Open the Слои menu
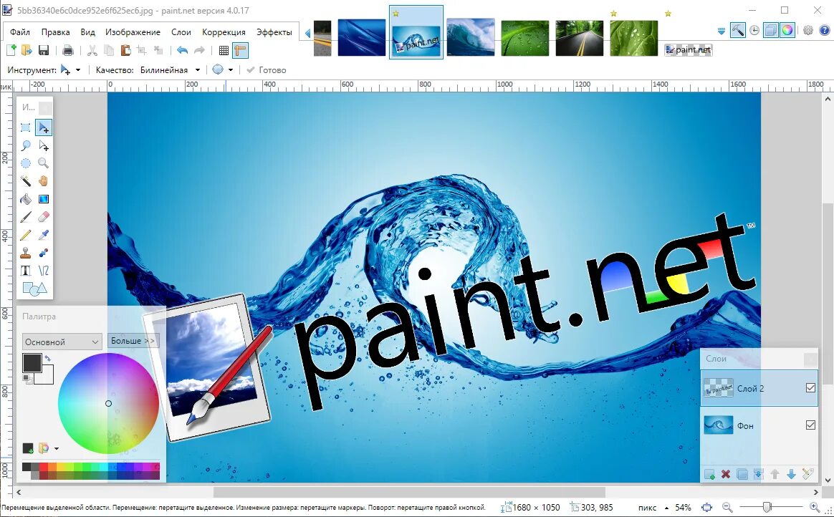 pos(181,32)
